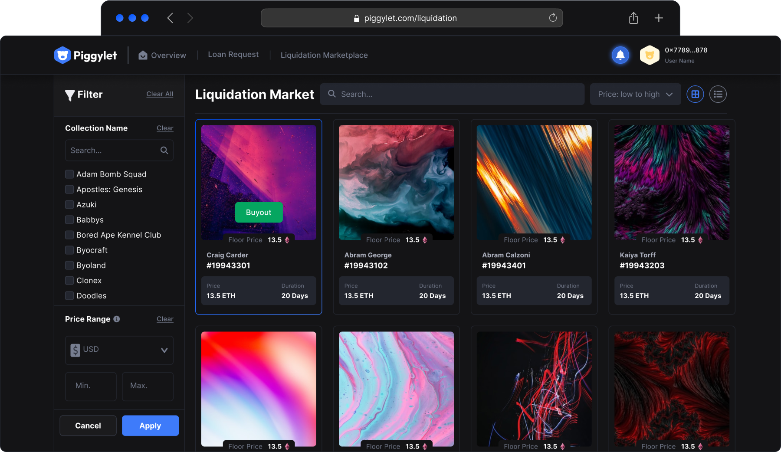Click Cancel filter button
781x452 pixels.
(88, 426)
